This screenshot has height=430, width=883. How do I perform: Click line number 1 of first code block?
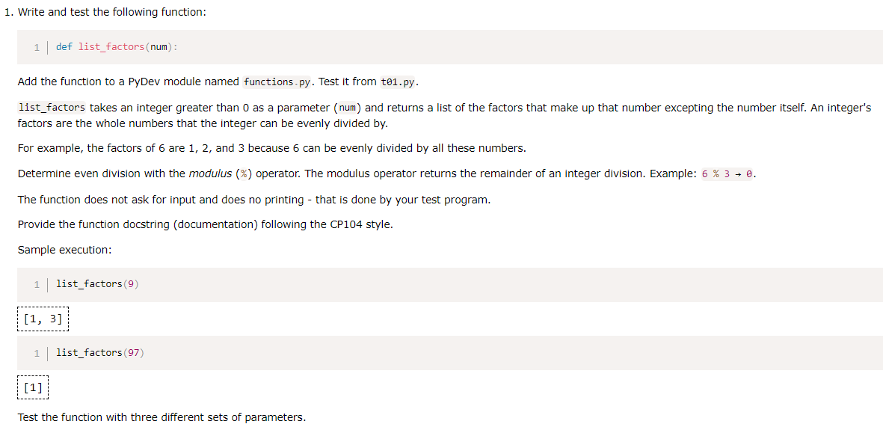coord(37,47)
